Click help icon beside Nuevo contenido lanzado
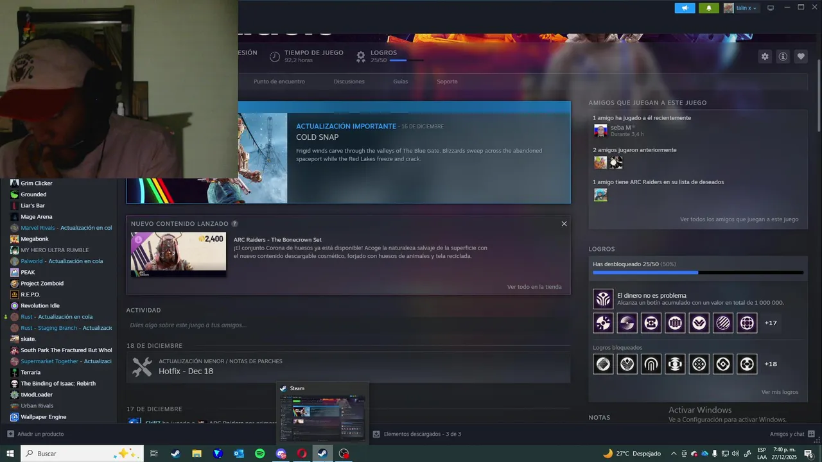This screenshot has height=462, width=822. pyautogui.click(x=234, y=224)
